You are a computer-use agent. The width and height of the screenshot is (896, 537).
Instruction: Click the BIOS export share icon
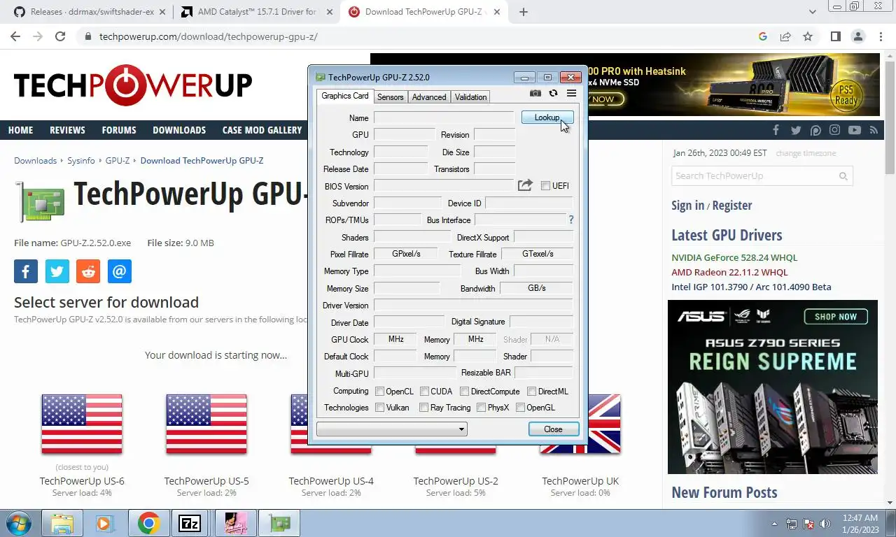pyautogui.click(x=525, y=185)
